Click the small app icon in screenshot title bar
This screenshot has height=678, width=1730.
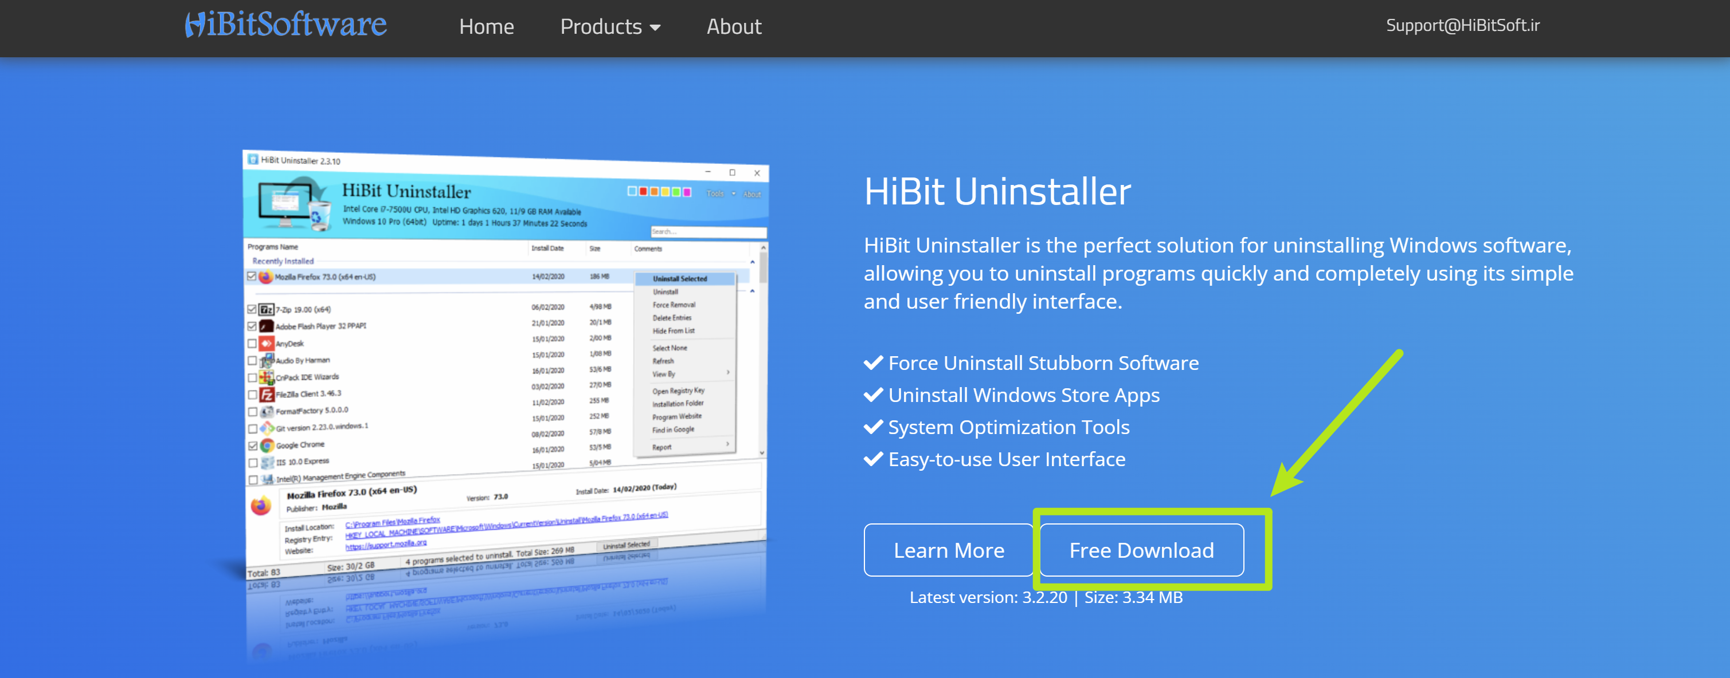coord(253,160)
